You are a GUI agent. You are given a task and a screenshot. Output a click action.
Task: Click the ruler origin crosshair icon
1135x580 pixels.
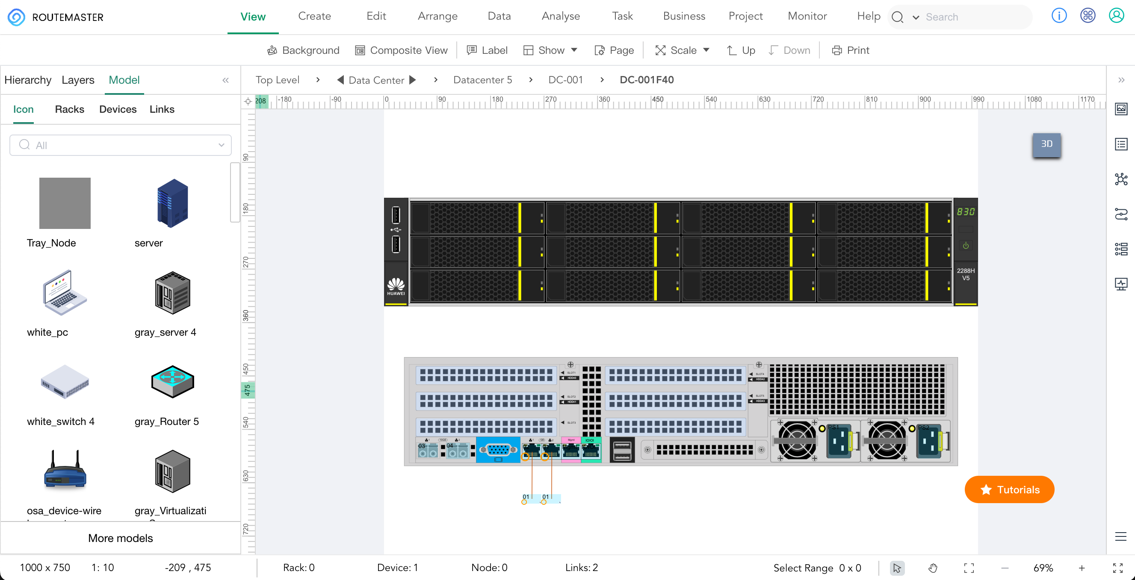248,101
